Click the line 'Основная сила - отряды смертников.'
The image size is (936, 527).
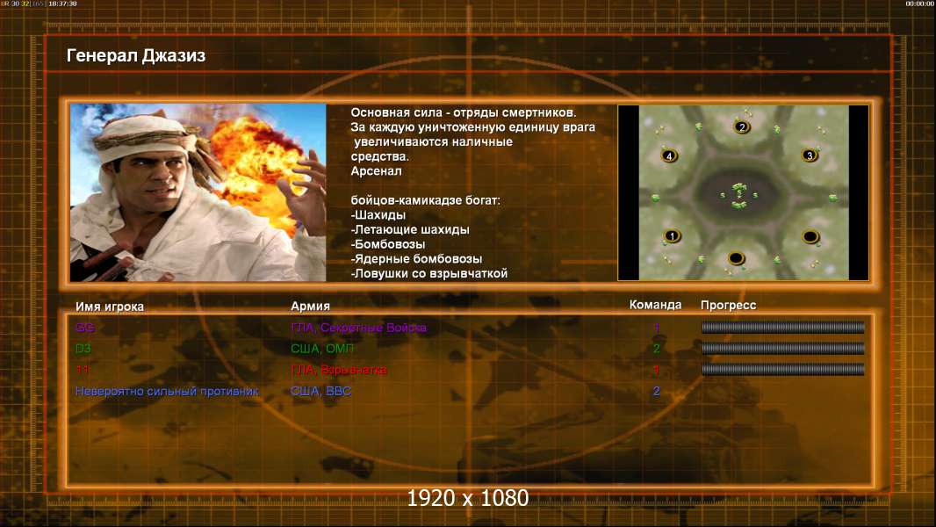(464, 112)
